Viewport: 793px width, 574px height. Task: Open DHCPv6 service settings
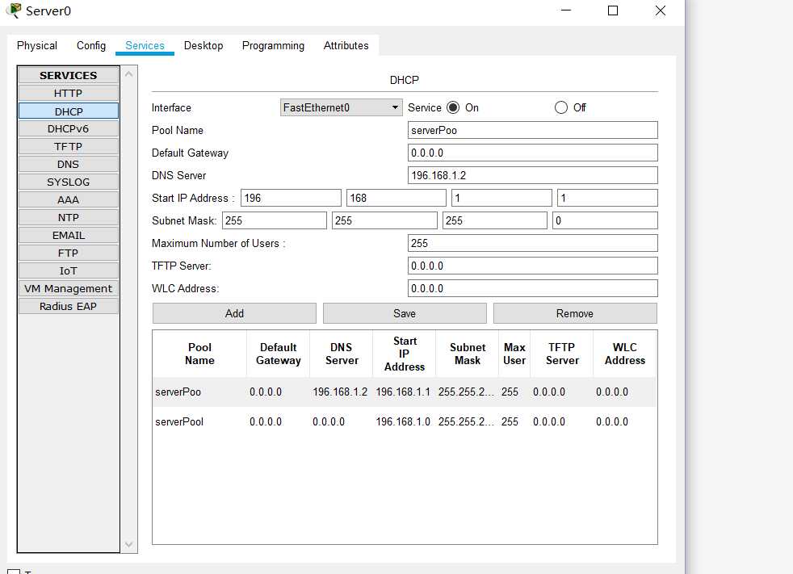pyautogui.click(x=69, y=129)
